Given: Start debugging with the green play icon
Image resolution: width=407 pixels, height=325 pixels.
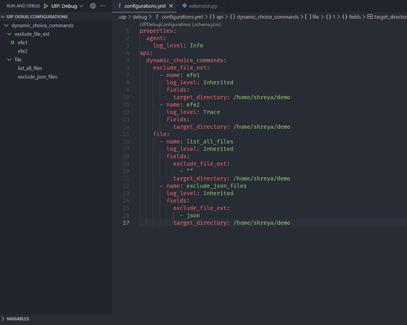Looking at the screenshot, I should [46, 6].
